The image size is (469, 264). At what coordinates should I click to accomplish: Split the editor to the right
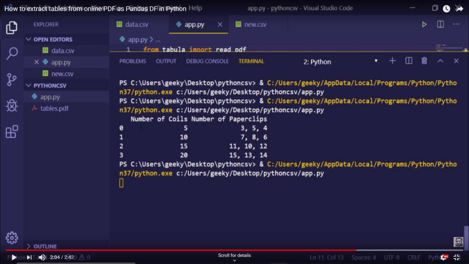click(440, 24)
